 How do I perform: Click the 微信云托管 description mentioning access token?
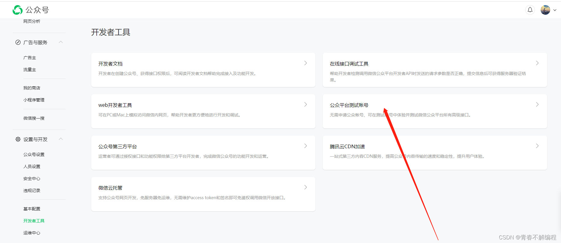tap(193, 198)
